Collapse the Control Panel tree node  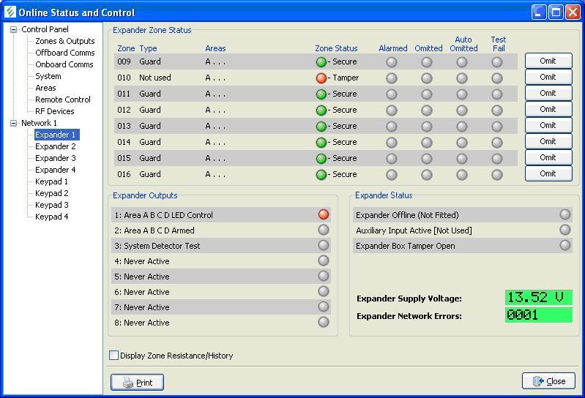coord(13,30)
